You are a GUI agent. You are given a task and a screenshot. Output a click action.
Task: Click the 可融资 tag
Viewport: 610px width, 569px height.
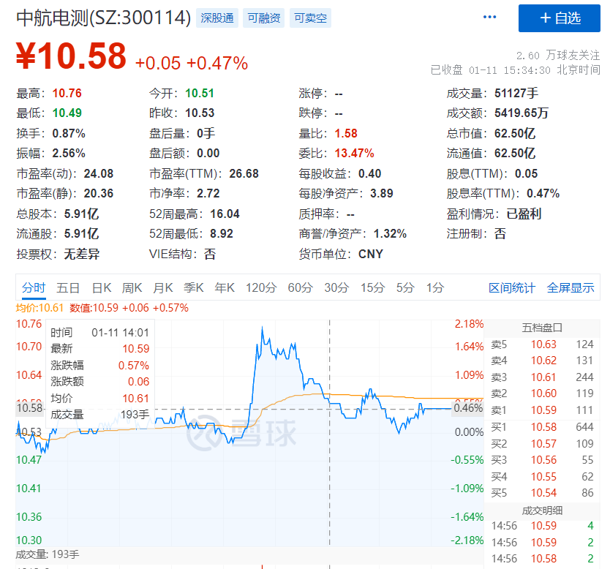coord(264,18)
